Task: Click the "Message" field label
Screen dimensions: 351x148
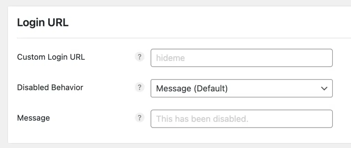Action: [33, 118]
